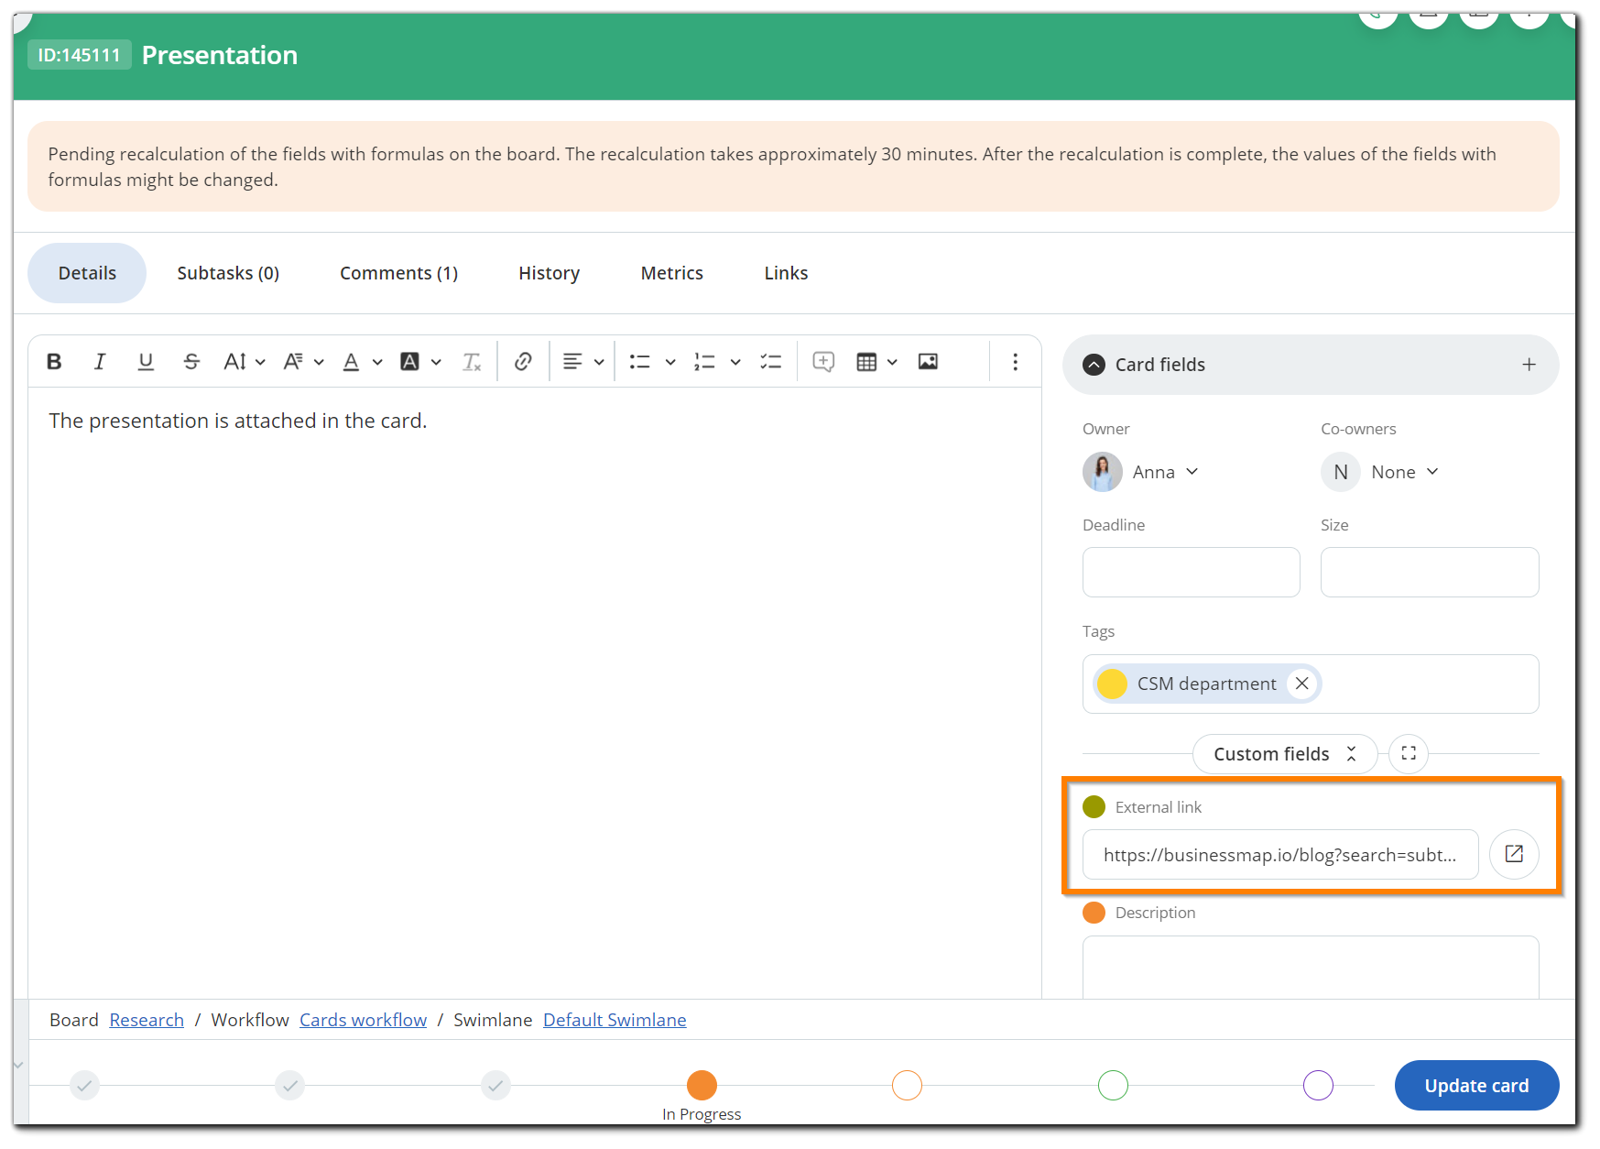Open the text alignment dropdown
Screen dimensions: 1600x1149
point(583,362)
